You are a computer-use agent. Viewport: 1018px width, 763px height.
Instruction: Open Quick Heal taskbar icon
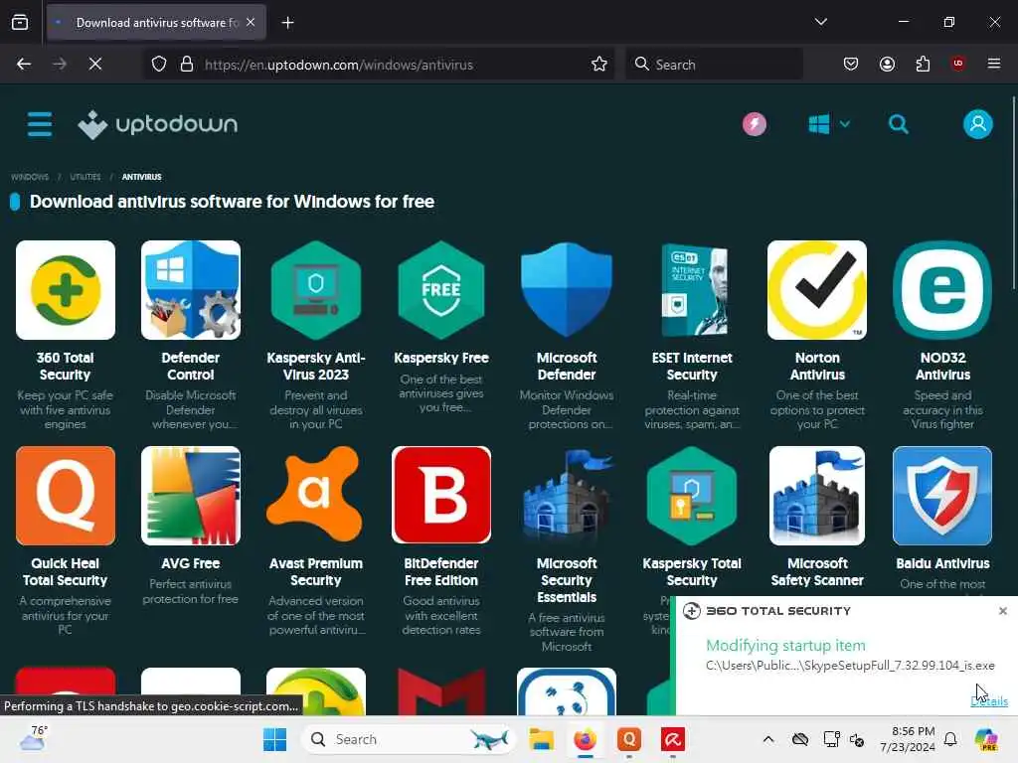pos(629,739)
